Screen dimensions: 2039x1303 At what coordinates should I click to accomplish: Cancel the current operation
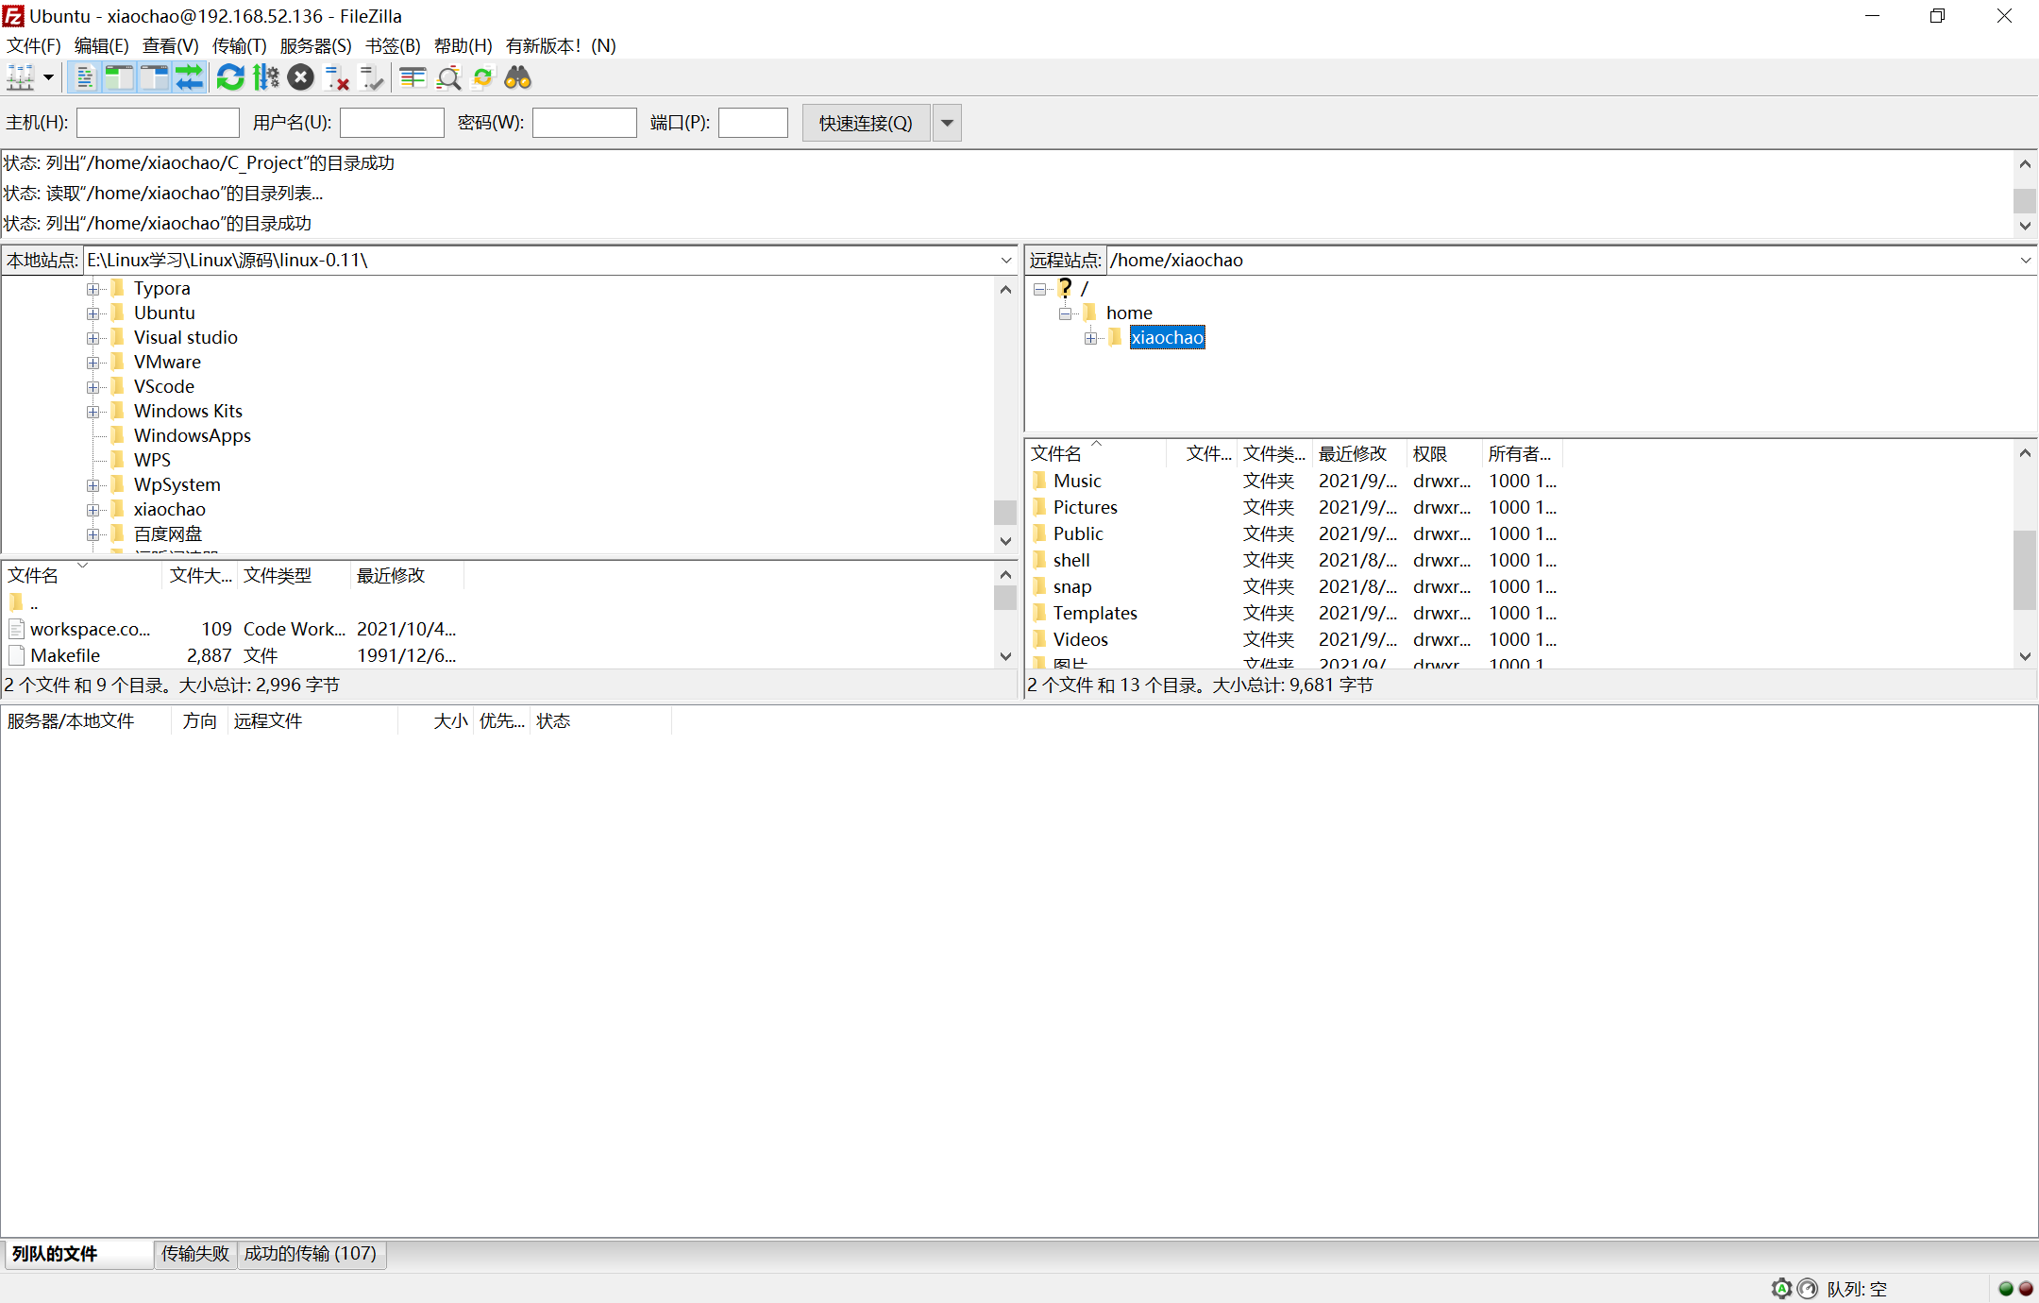tap(301, 77)
